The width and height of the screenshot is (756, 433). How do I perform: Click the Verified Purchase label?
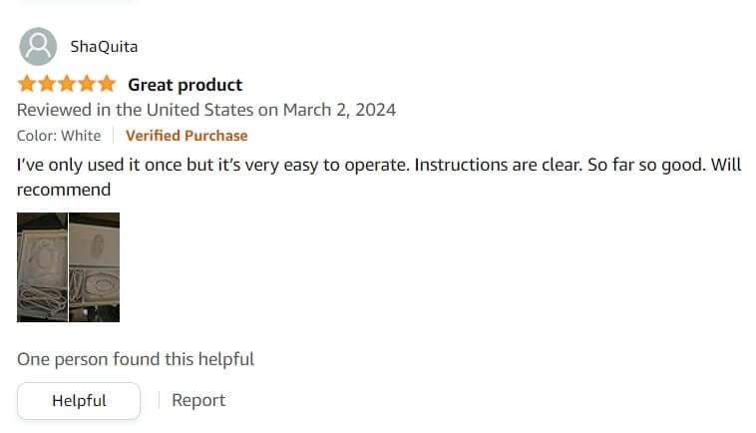point(187,136)
